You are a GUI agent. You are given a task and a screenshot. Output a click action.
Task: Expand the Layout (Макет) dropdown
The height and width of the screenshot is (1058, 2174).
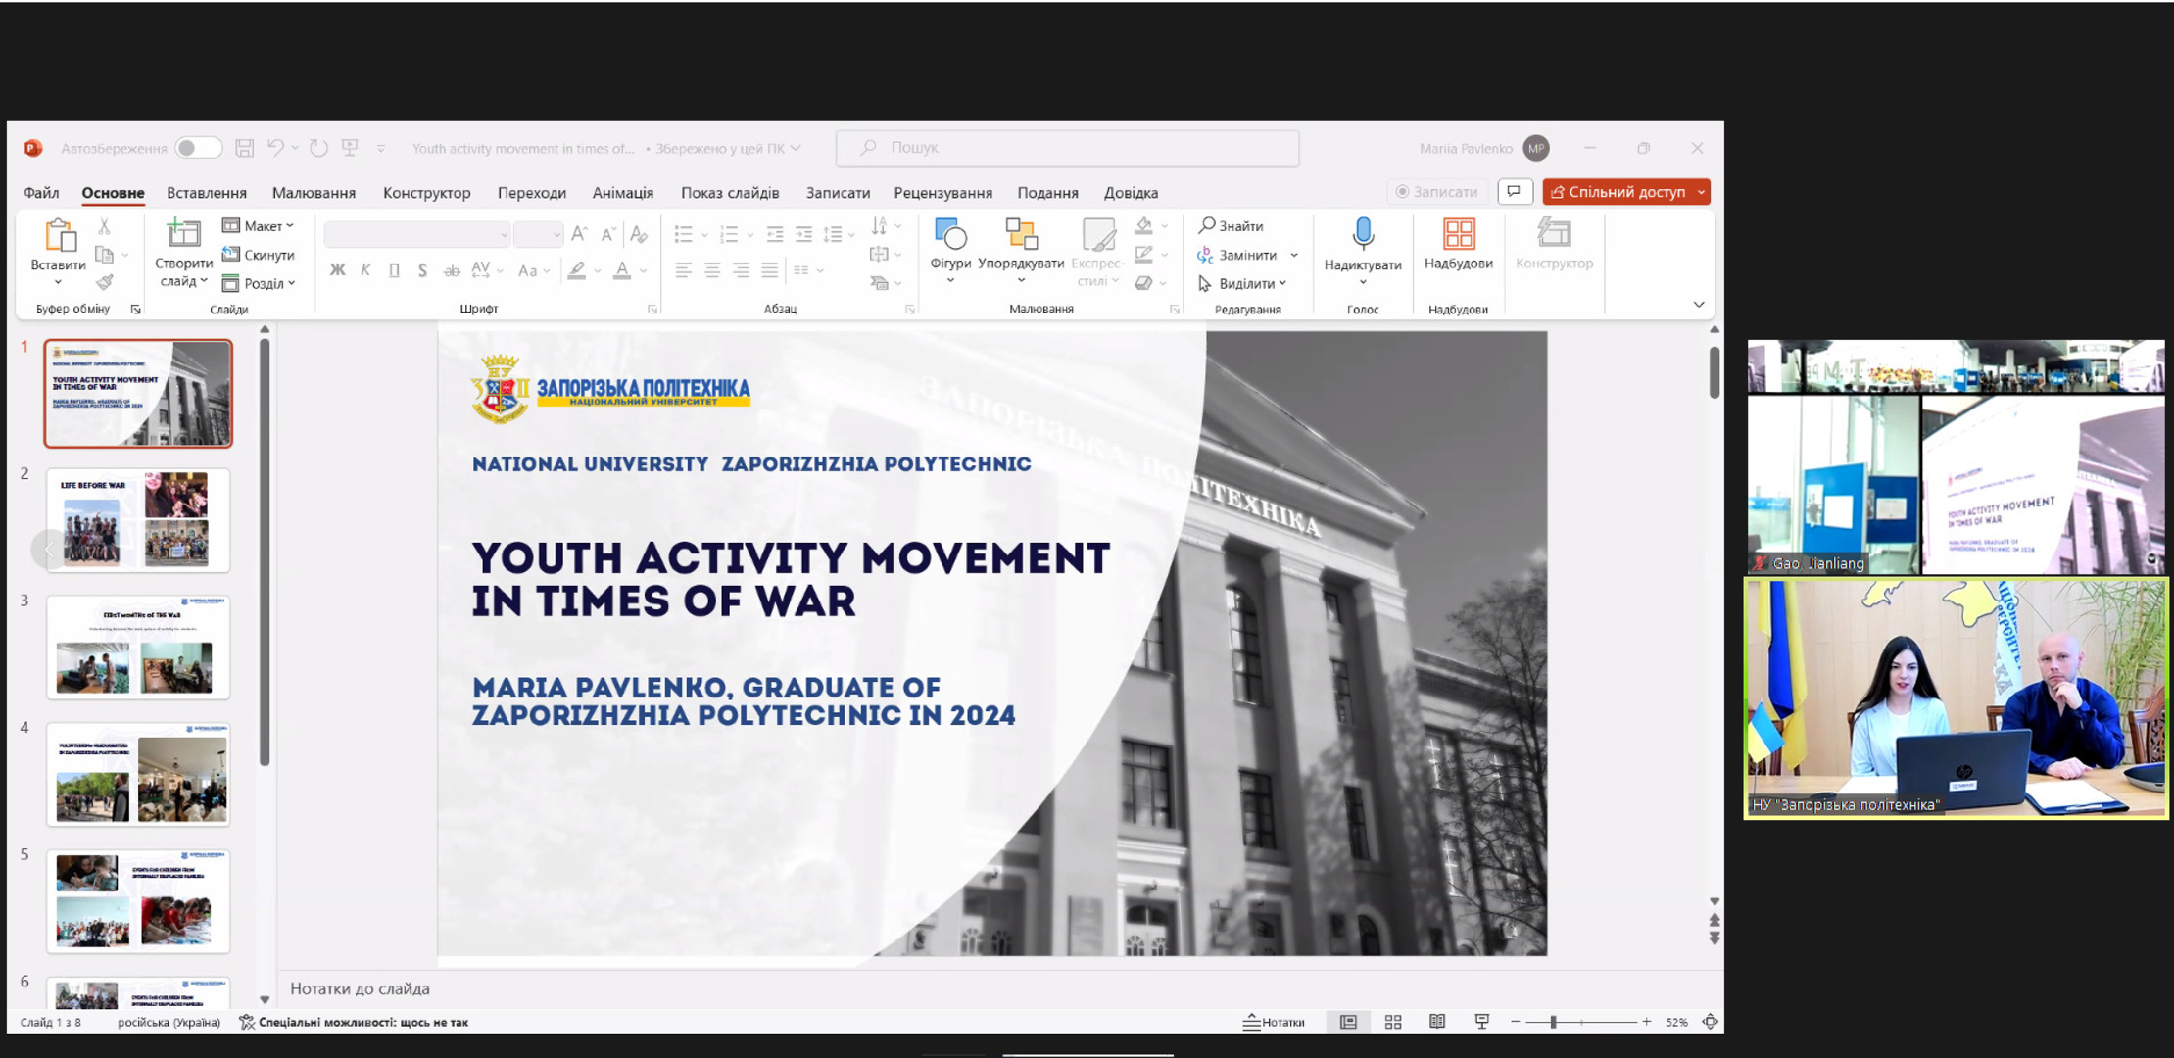(259, 226)
